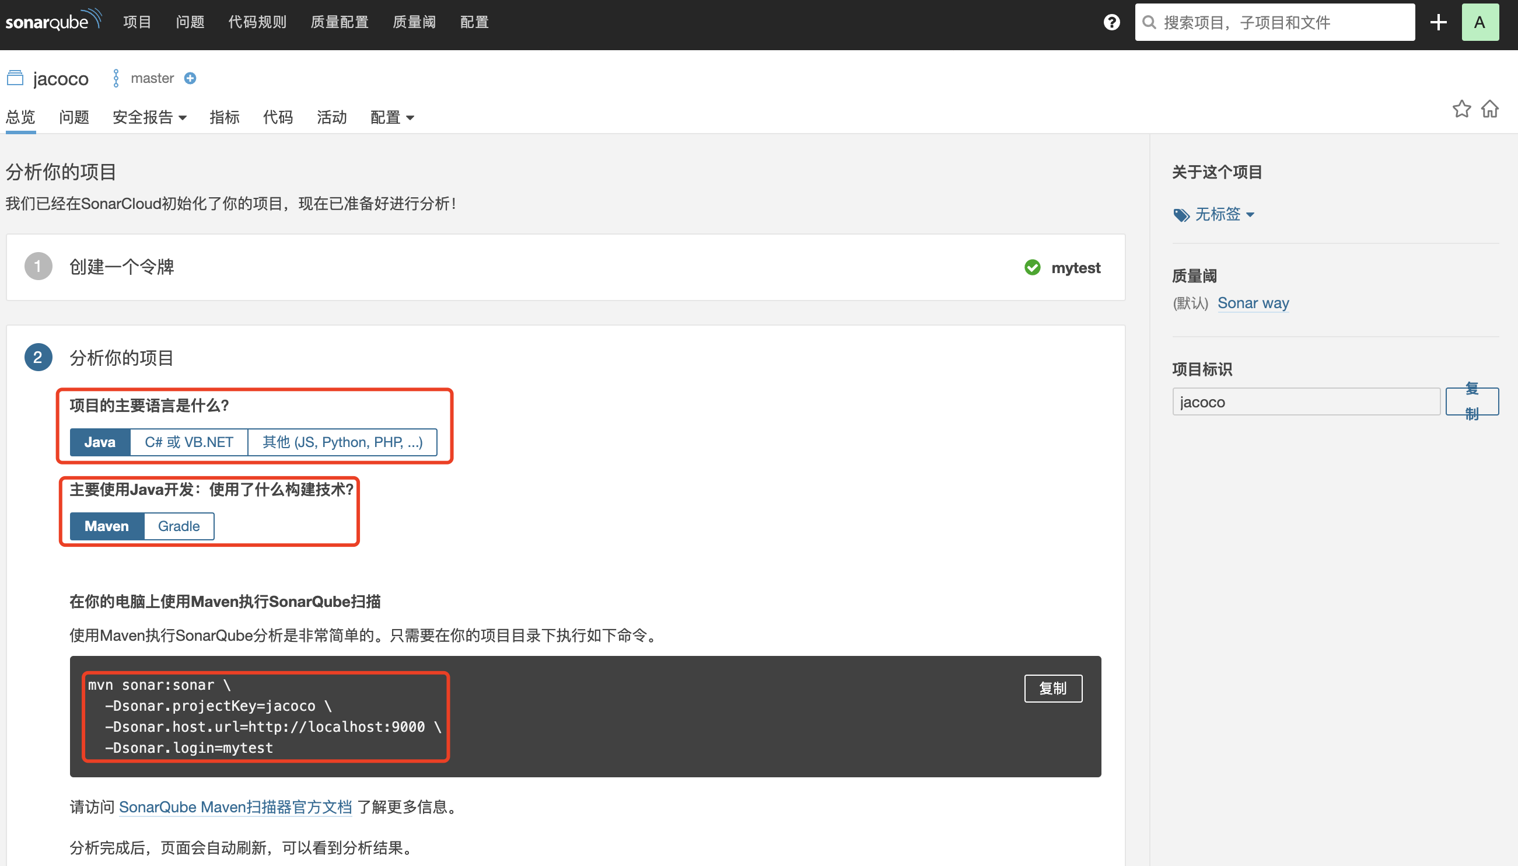Screen dimensions: 1518x866
Task: Click the jacoco project folder icon
Action: click(15, 78)
